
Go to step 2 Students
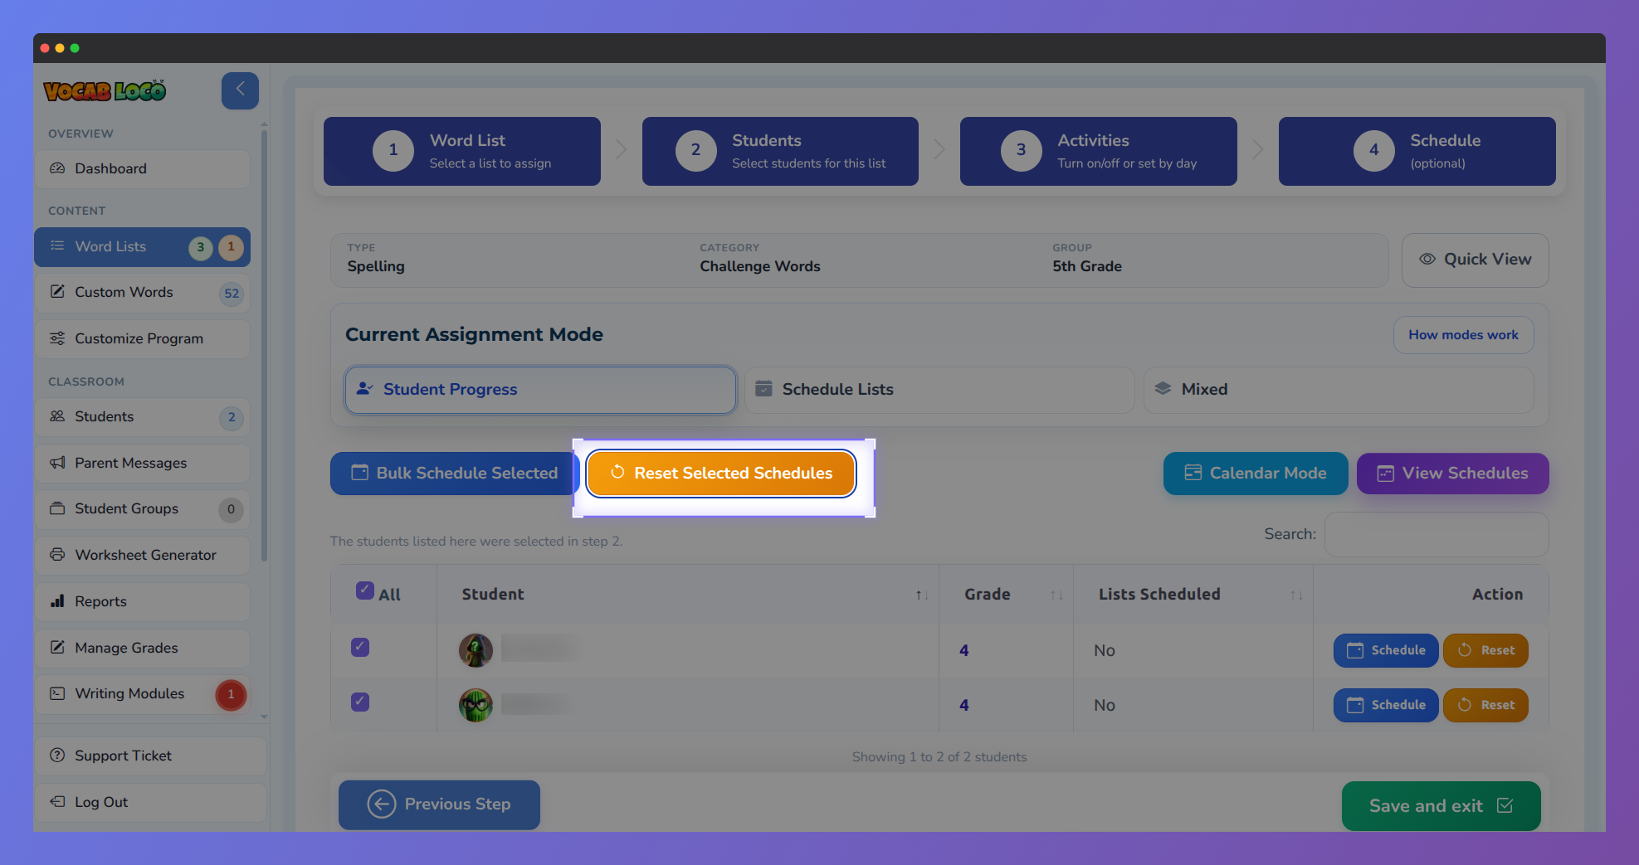tap(780, 151)
